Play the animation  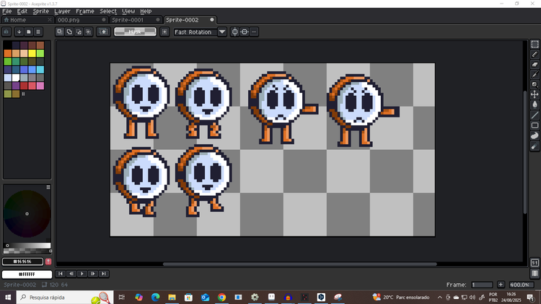(82, 274)
